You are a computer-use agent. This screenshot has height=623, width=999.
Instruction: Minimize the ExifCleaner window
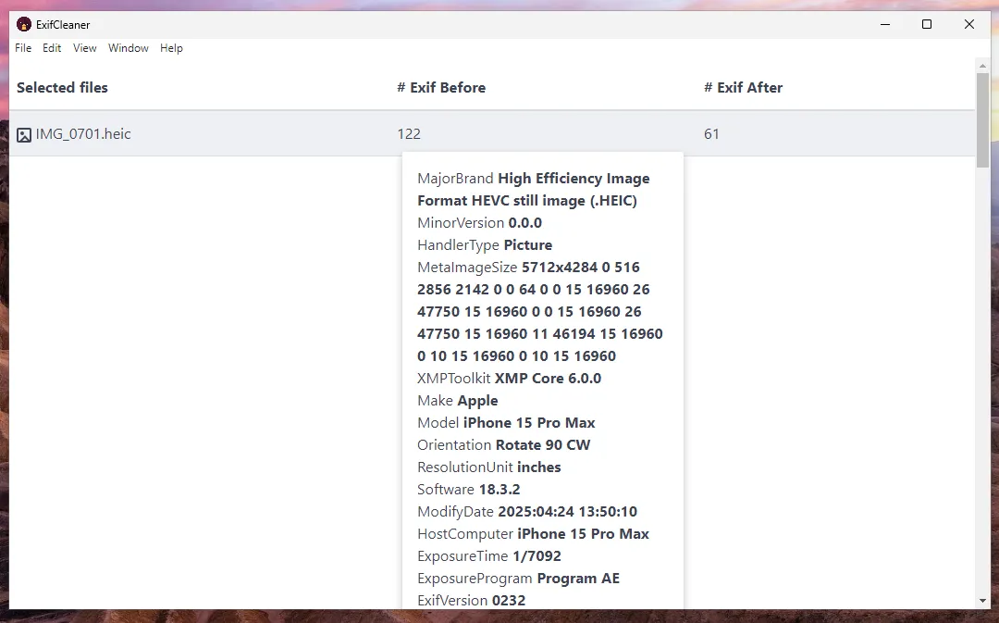[x=885, y=24]
